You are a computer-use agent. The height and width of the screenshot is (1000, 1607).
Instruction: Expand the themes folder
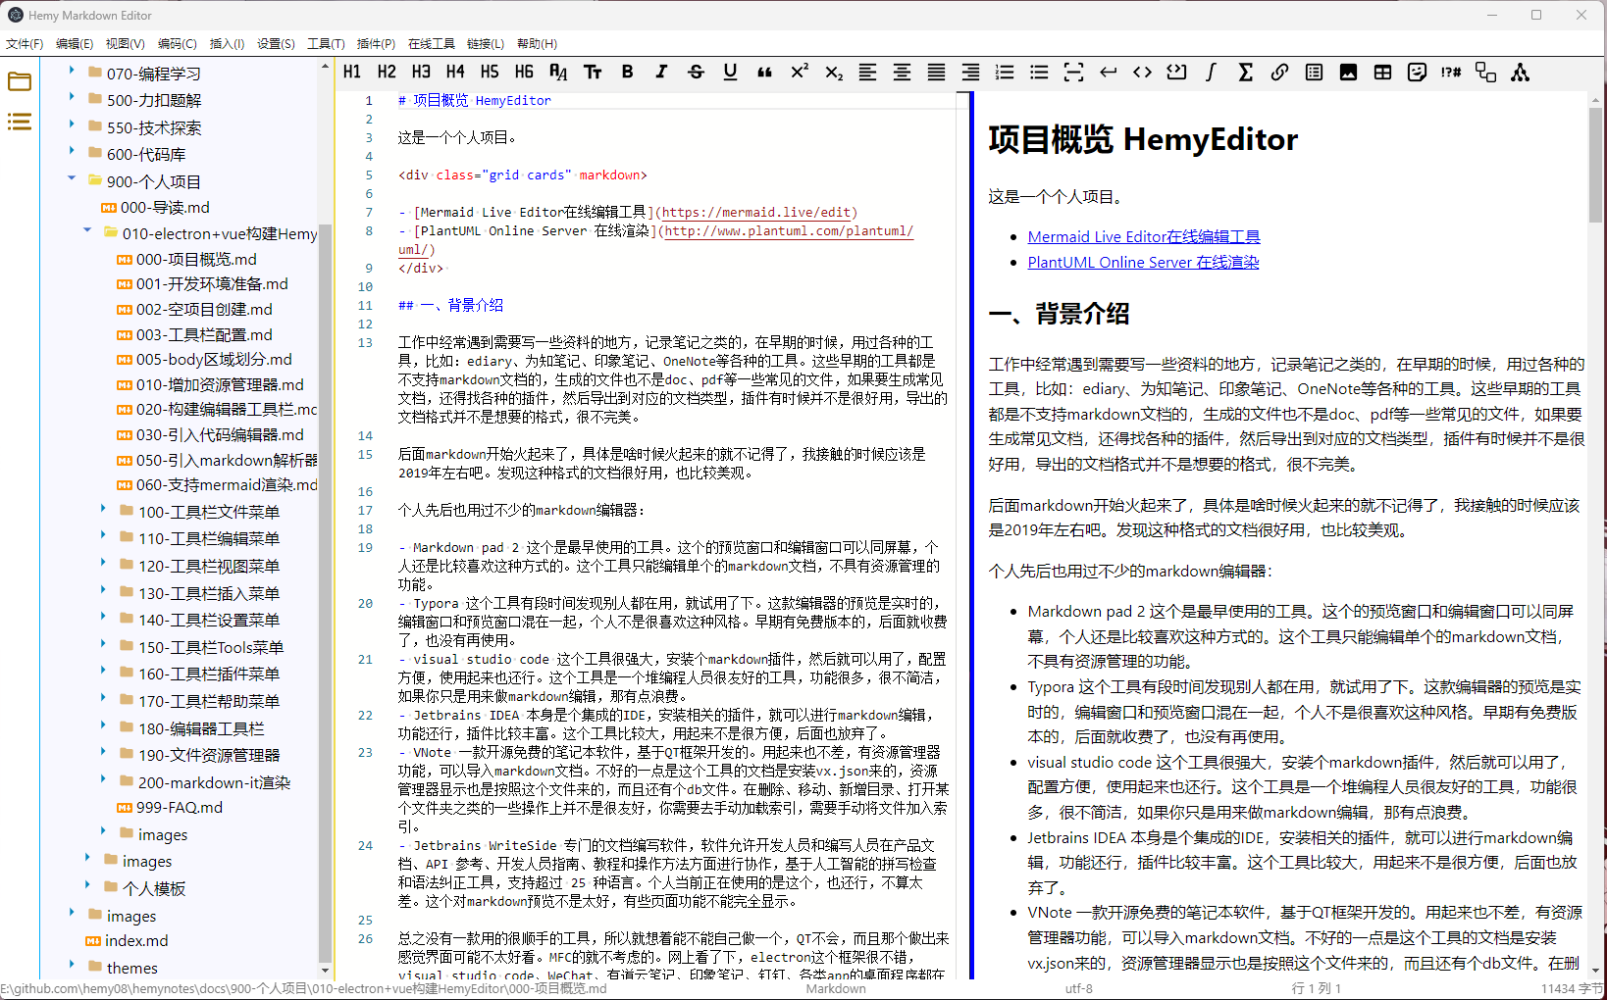tap(72, 965)
